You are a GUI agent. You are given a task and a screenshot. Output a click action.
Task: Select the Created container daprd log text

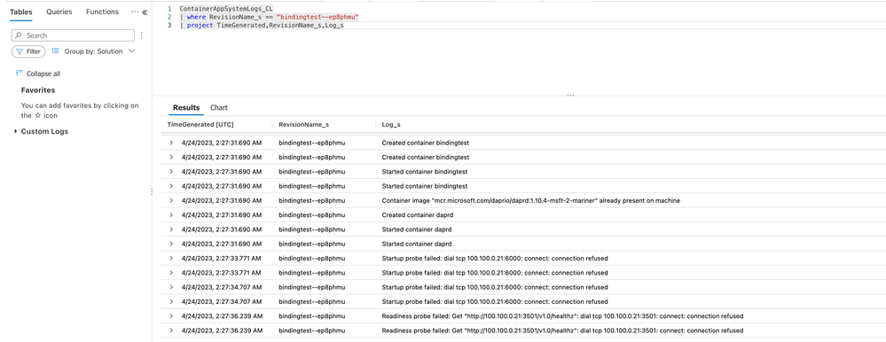(417, 215)
